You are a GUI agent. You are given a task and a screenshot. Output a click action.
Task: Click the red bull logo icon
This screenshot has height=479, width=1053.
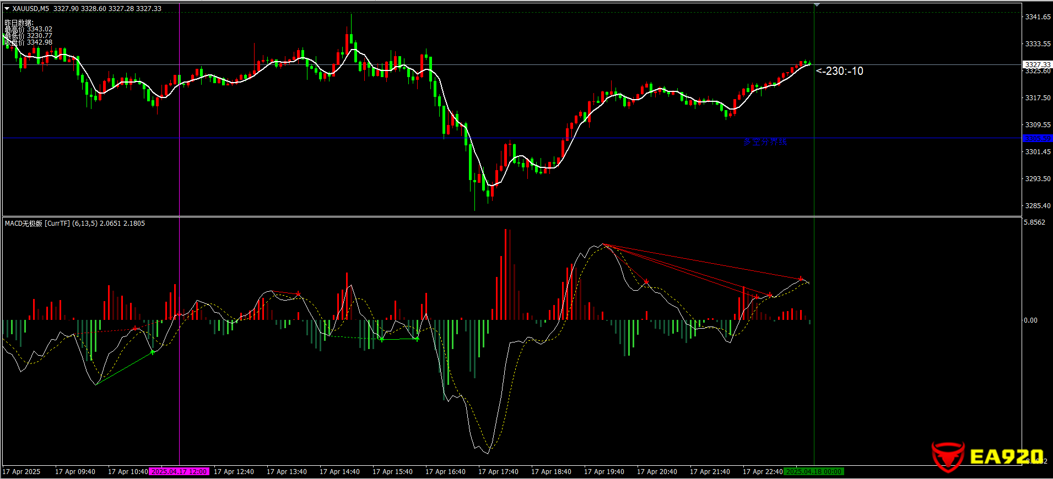[x=948, y=456]
